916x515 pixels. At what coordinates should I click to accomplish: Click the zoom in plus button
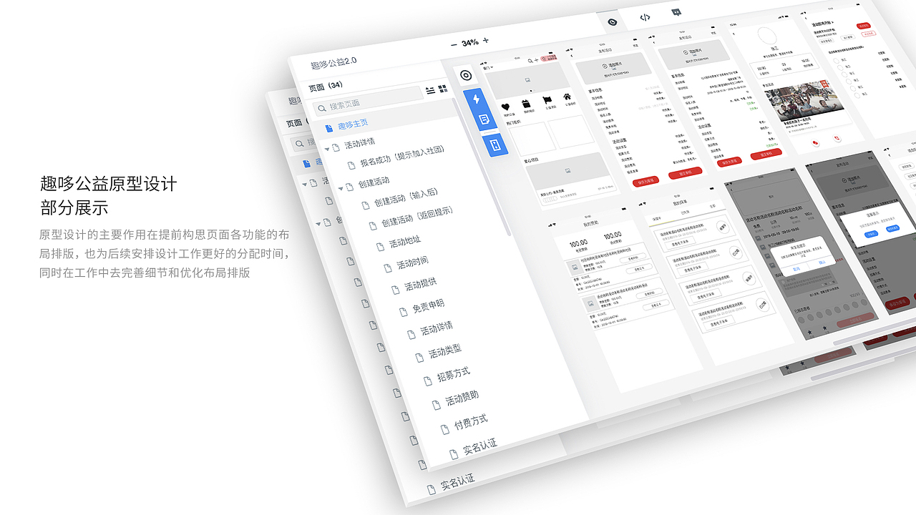(x=486, y=40)
